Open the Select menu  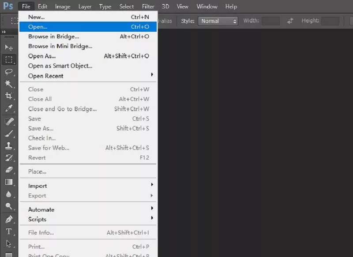[x=127, y=7]
